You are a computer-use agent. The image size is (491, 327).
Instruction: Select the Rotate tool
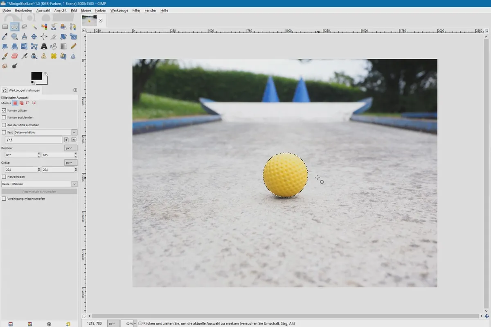click(63, 36)
